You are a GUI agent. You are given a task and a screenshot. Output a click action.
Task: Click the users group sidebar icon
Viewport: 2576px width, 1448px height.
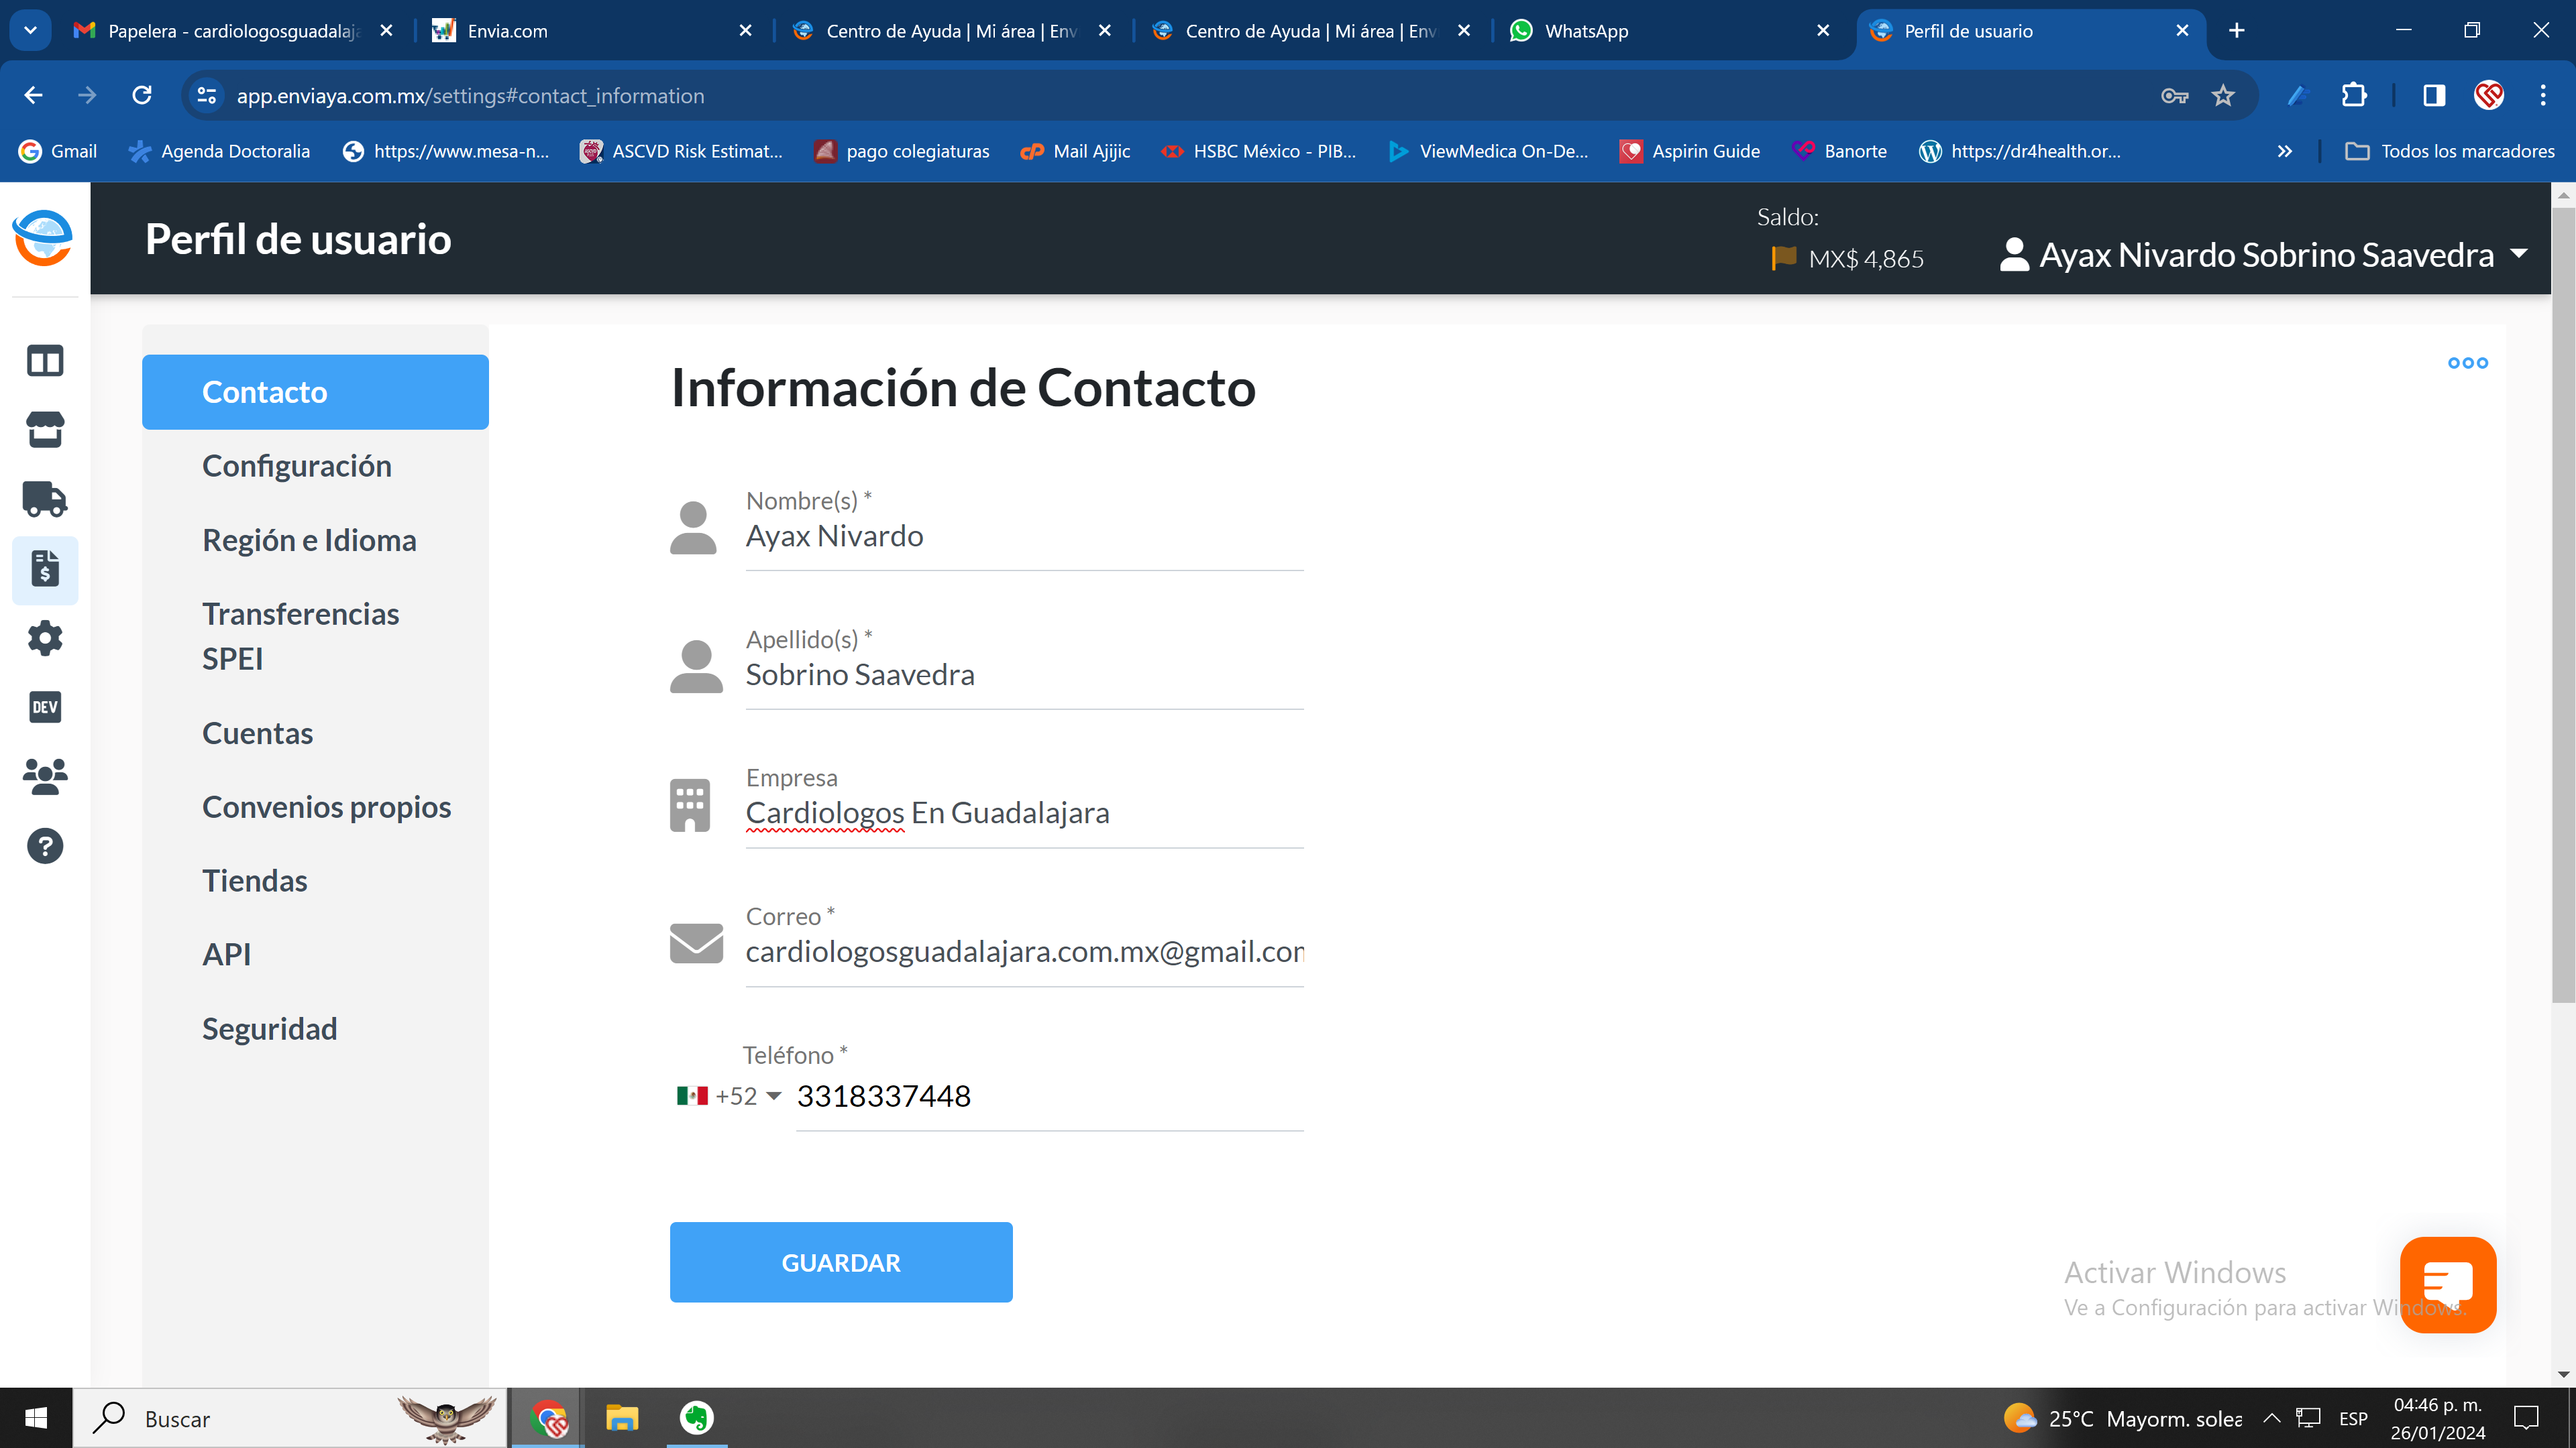click(x=45, y=776)
